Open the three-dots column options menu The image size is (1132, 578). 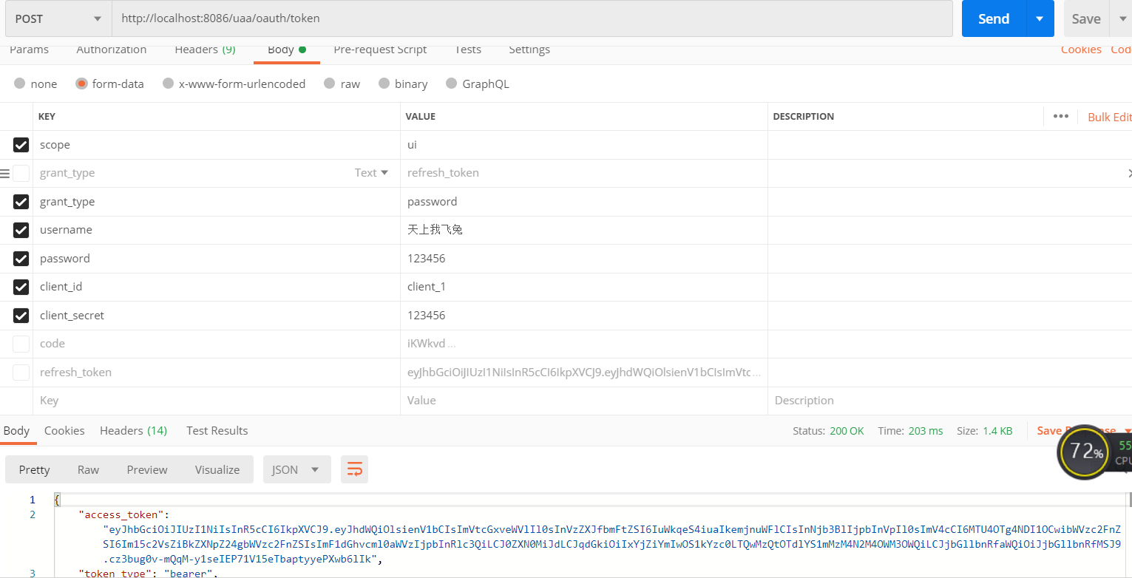pyautogui.click(x=1060, y=117)
